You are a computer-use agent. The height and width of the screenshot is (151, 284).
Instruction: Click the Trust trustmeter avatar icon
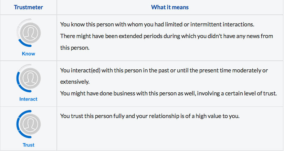(x=30, y=124)
